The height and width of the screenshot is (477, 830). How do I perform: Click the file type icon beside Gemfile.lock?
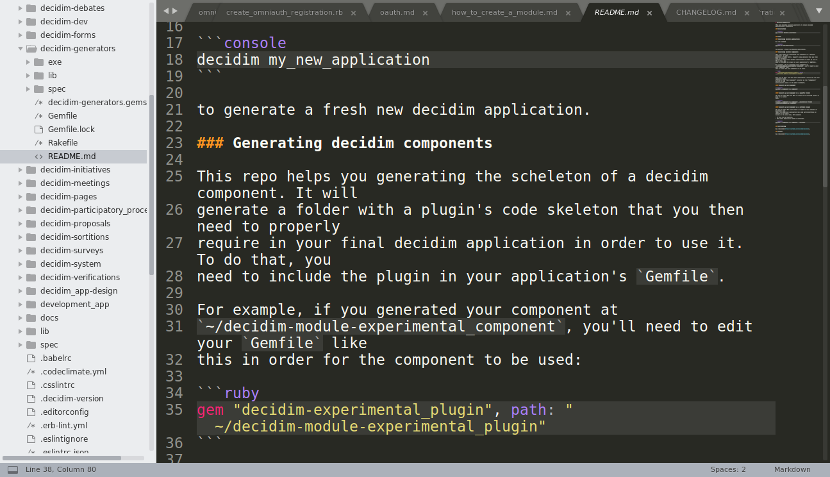pyautogui.click(x=38, y=130)
